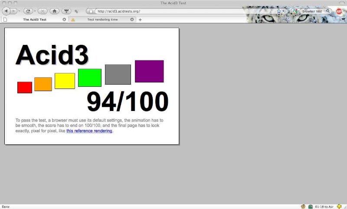
Task: Click the Forward arrow button
Action: (13, 11)
